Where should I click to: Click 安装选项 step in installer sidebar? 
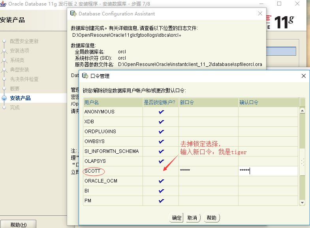20,51
